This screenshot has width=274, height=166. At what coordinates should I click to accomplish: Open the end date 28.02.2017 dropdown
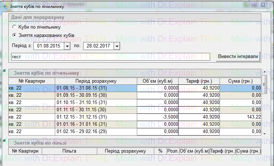[x=116, y=46]
